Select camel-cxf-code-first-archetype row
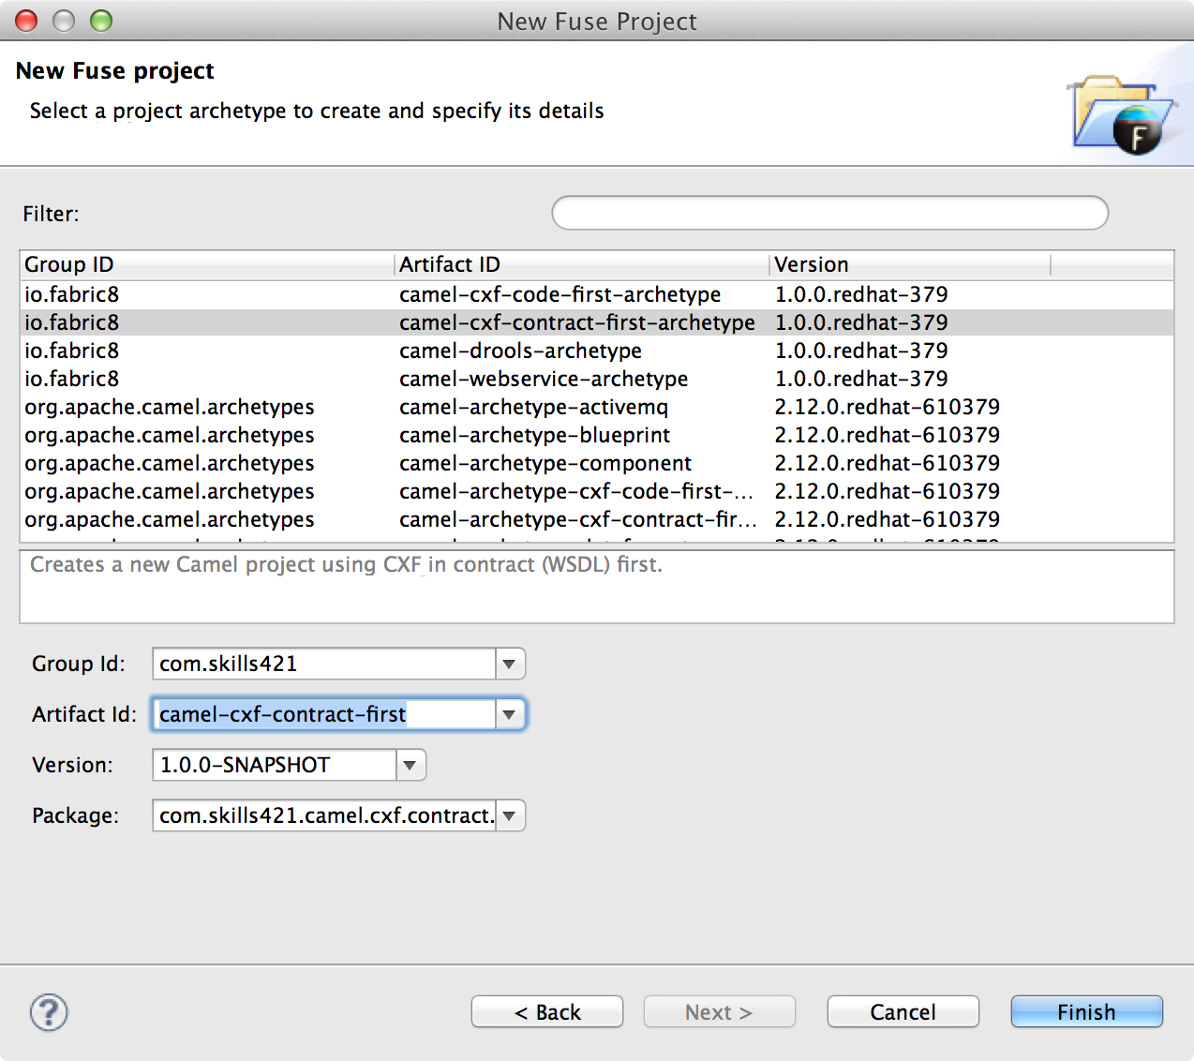This screenshot has width=1194, height=1061. coord(560,295)
